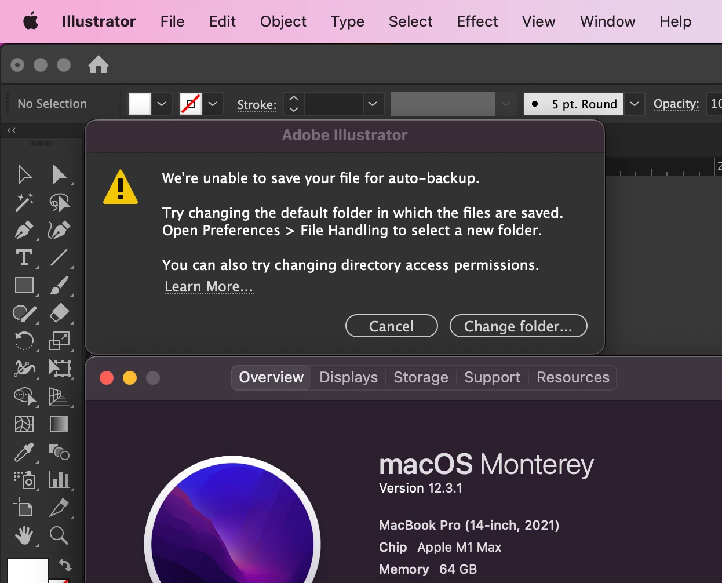Viewport: 722px width, 583px height.
Task: Select the Slice tool
Action: pyautogui.click(x=59, y=508)
